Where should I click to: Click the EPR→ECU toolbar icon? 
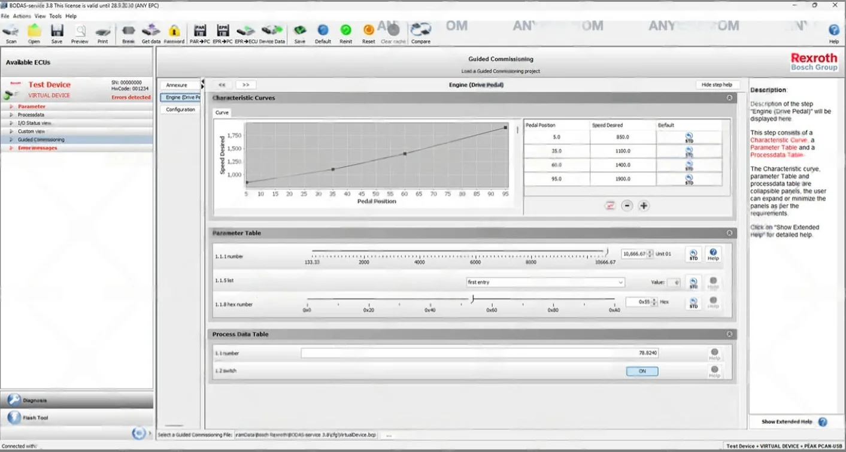(245, 34)
